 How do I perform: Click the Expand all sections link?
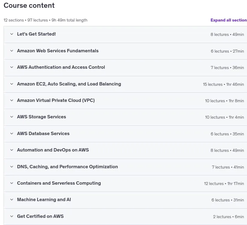pos(228,20)
